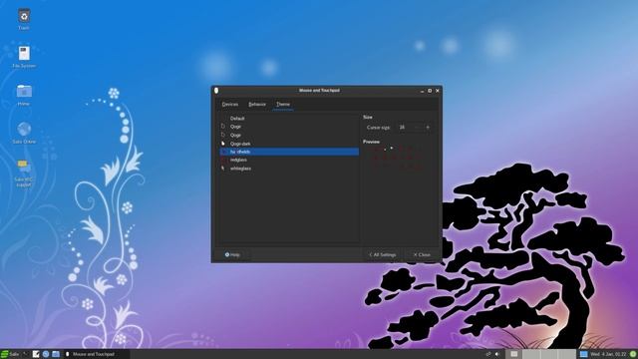Minimize the Mouse and Touchpad window

pyautogui.click(x=422, y=91)
